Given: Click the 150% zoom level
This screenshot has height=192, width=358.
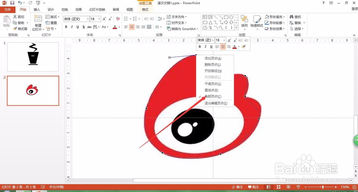Looking at the screenshot, I should (x=345, y=187).
